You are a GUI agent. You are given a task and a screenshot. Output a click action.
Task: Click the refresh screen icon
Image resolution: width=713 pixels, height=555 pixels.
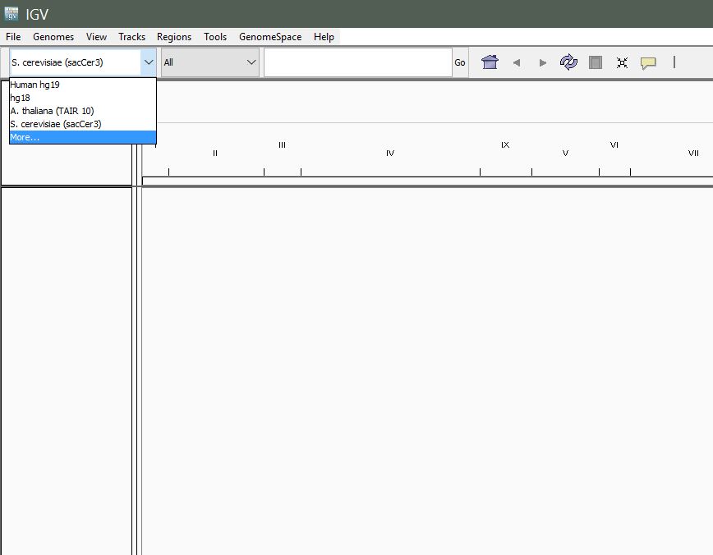coord(568,62)
